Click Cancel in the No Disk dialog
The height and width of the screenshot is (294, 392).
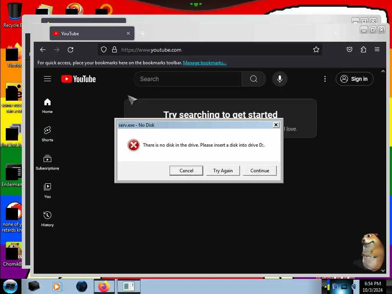tap(186, 170)
